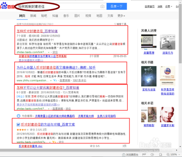
Task: Click the 韧带断裂 link label
Action: coord(149,125)
